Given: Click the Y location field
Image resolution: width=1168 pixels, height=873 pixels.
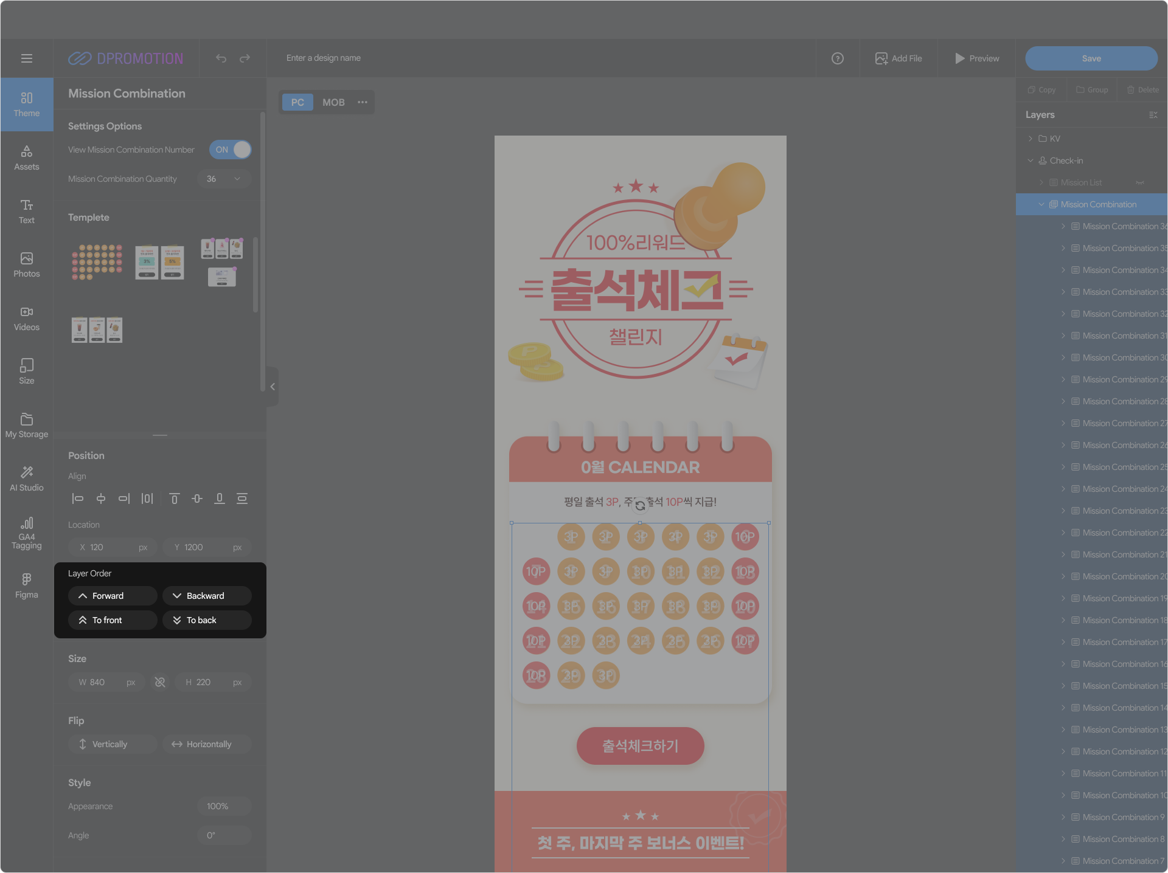Looking at the screenshot, I should click(207, 547).
